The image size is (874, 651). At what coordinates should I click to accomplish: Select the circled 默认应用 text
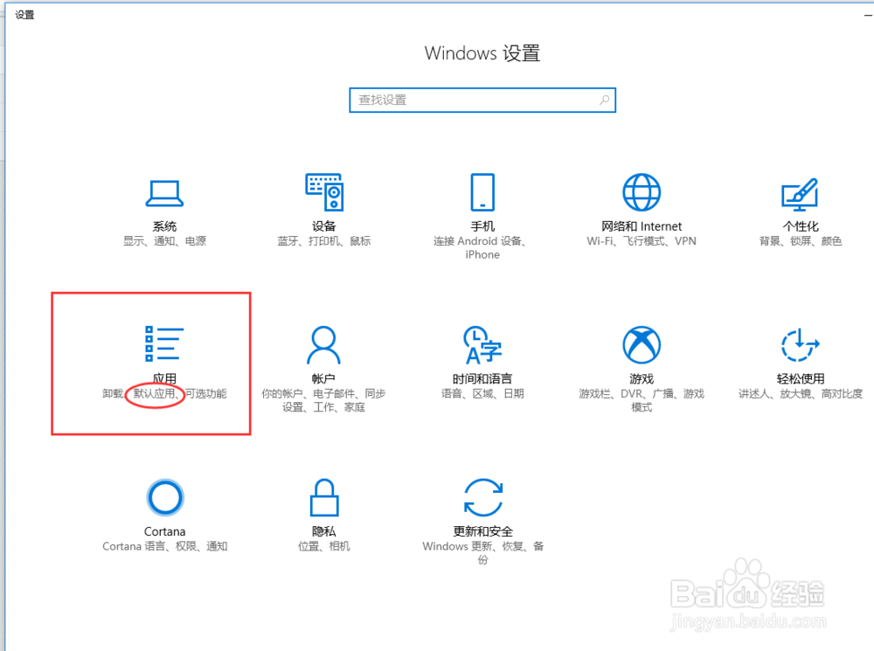click(x=155, y=393)
